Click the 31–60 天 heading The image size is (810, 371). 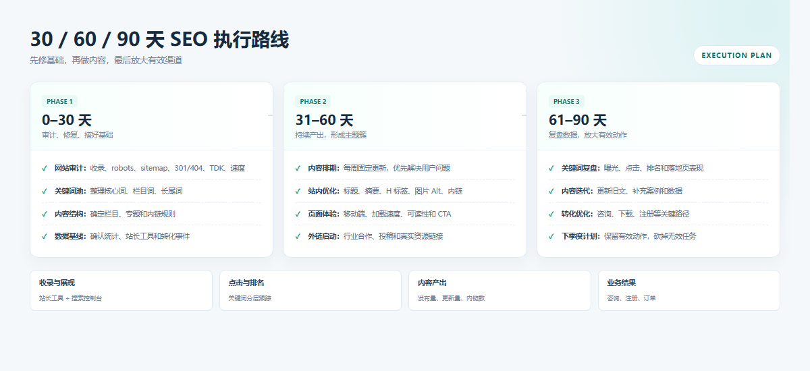coord(324,120)
